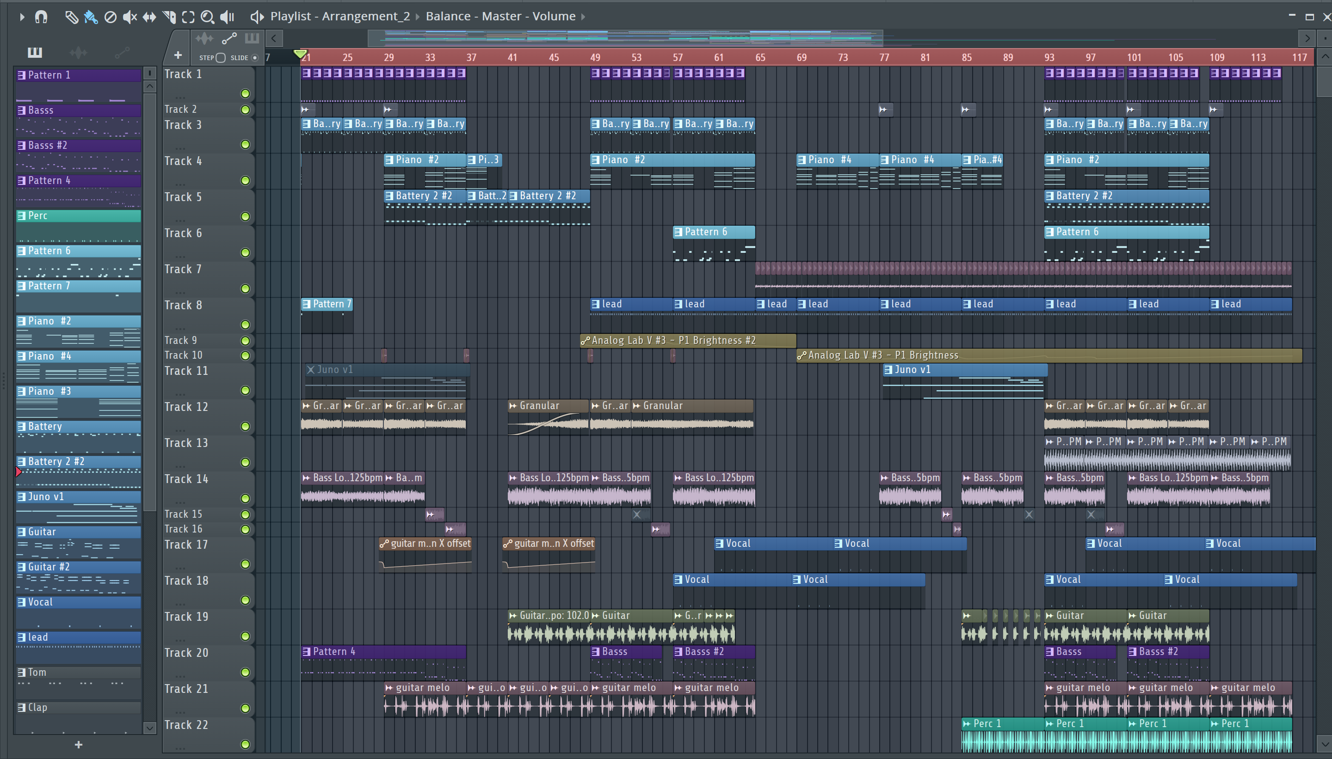The width and height of the screenshot is (1332, 759).
Task: Open the Arrangement_2 selector arrow
Action: pos(417,17)
